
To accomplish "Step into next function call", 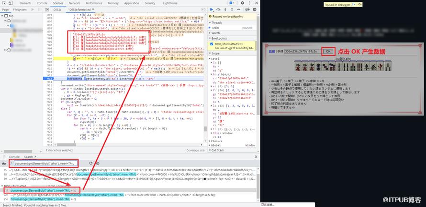I will pos(225,10).
